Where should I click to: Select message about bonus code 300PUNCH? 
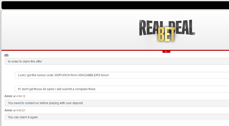pos(122,75)
